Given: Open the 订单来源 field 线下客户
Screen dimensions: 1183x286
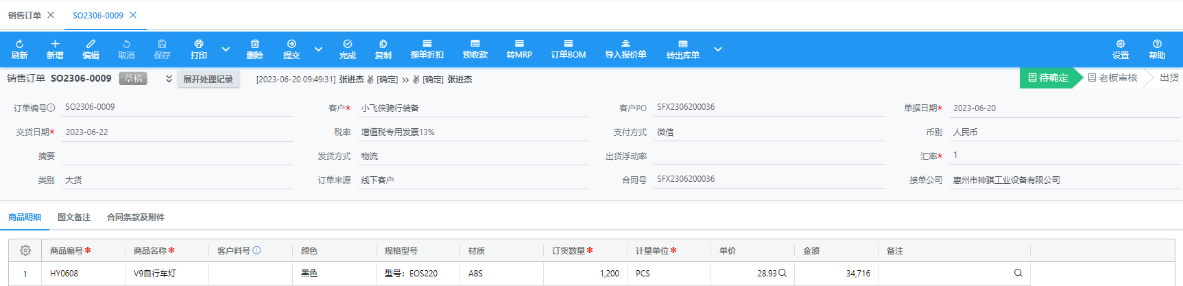Looking at the screenshot, I should [x=473, y=180].
